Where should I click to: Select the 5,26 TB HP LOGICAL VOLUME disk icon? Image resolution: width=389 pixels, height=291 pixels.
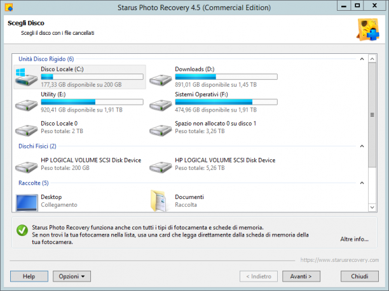tap(161, 167)
